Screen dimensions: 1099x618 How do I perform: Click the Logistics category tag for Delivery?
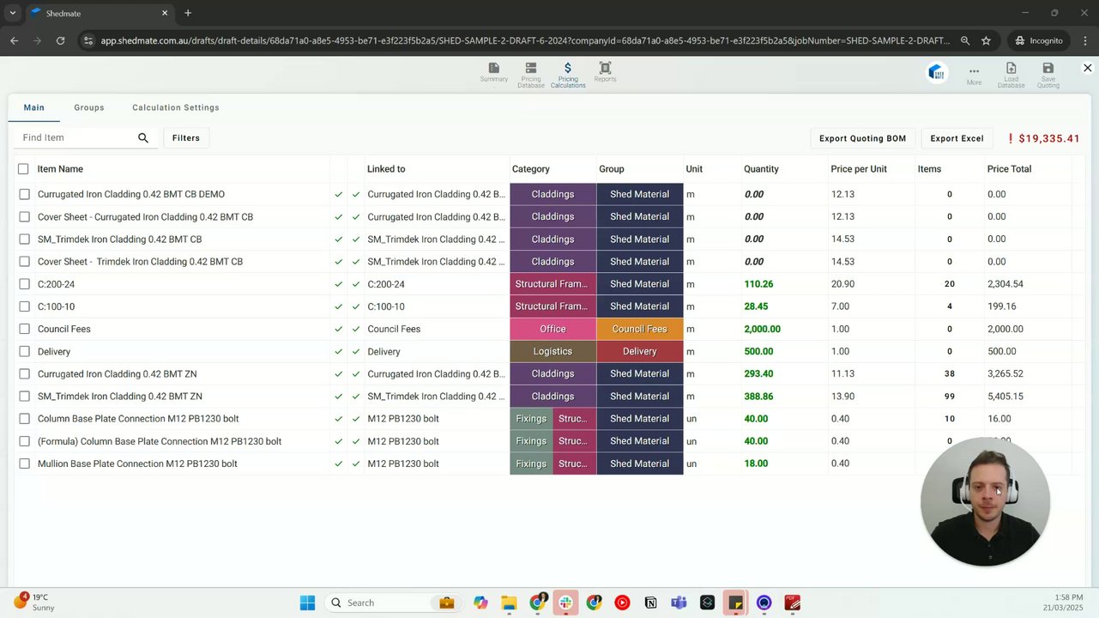click(x=553, y=351)
